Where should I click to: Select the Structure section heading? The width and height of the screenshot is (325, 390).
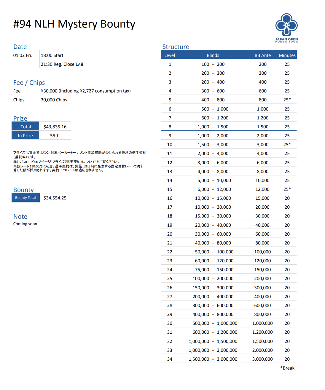coord(176,47)
